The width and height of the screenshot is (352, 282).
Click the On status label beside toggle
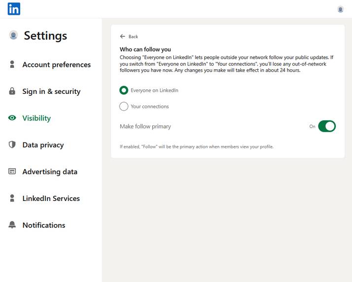(312, 126)
